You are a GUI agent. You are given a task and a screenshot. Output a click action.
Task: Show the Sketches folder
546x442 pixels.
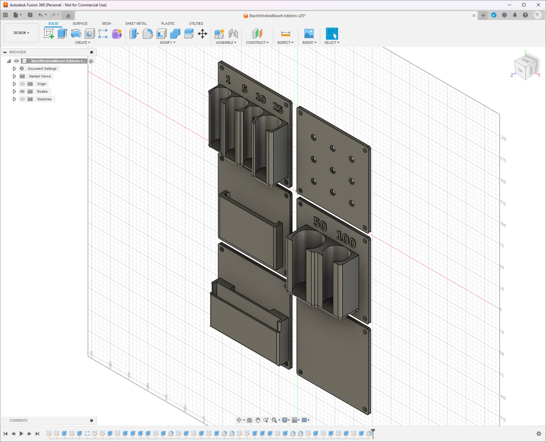click(x=22, y=99)
